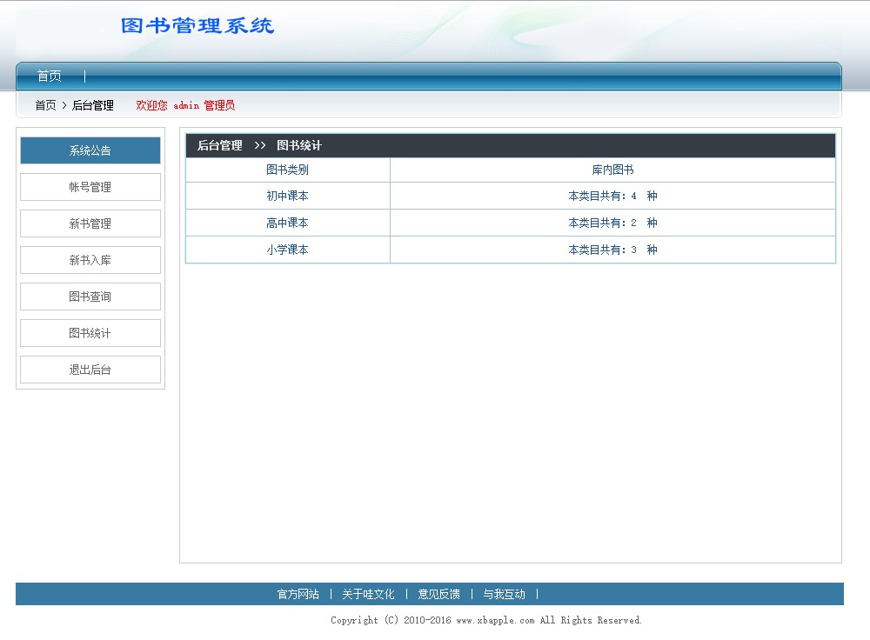
Task: Select the 小学课本 category cell
Action: pos(287,250)
